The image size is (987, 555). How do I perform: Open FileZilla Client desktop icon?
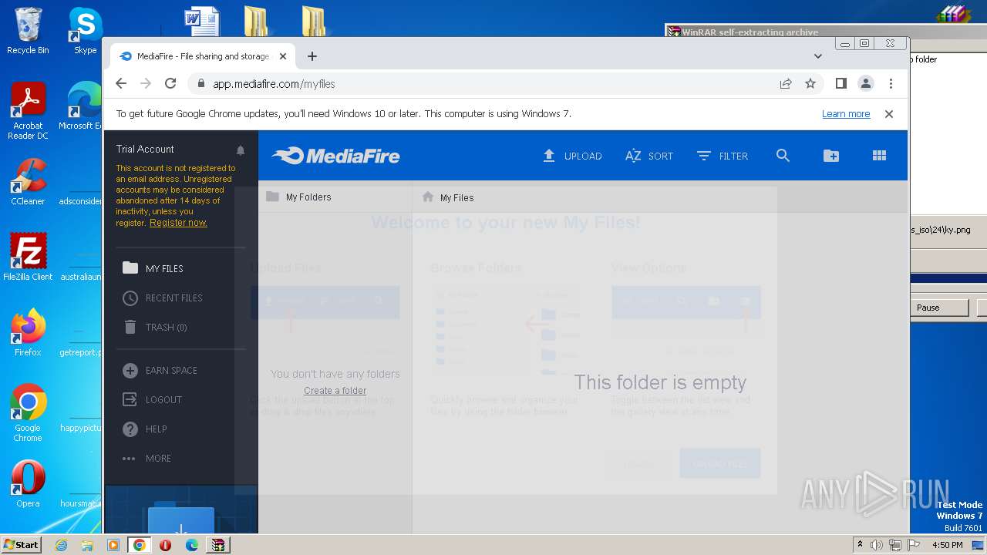28,257
